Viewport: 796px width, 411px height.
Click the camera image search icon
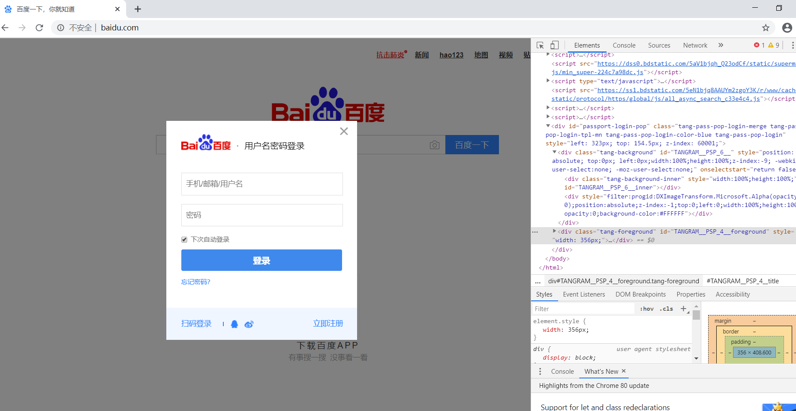[x=435, y=145]
